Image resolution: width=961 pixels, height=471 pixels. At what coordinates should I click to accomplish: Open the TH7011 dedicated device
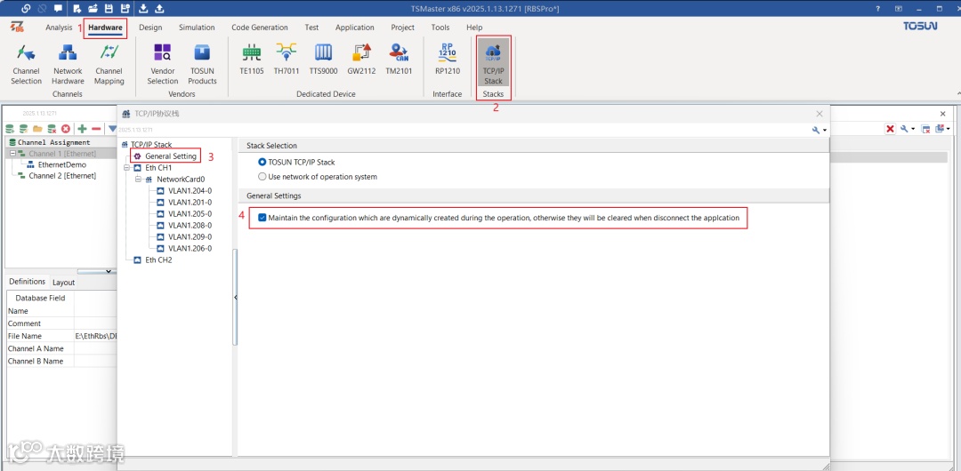[x=287, y=60]
